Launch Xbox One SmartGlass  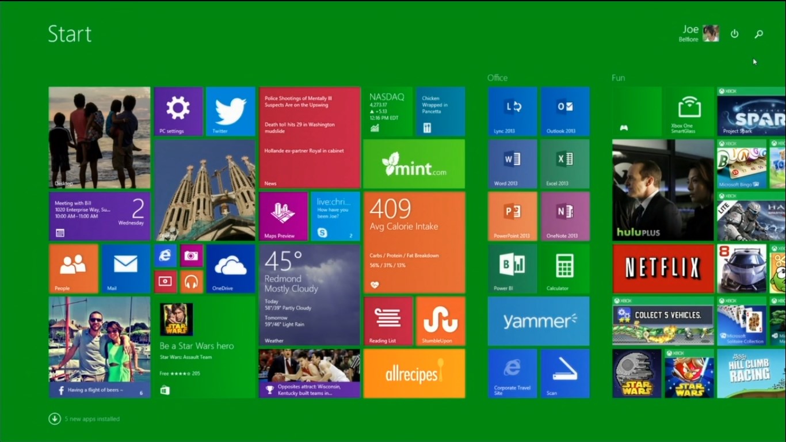pyautogui.click(x=689, y=112)
